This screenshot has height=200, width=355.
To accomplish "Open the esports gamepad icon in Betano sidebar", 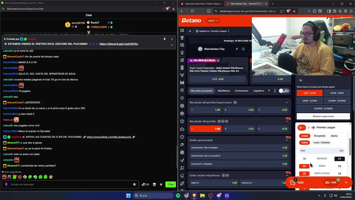I will point(182,129).
